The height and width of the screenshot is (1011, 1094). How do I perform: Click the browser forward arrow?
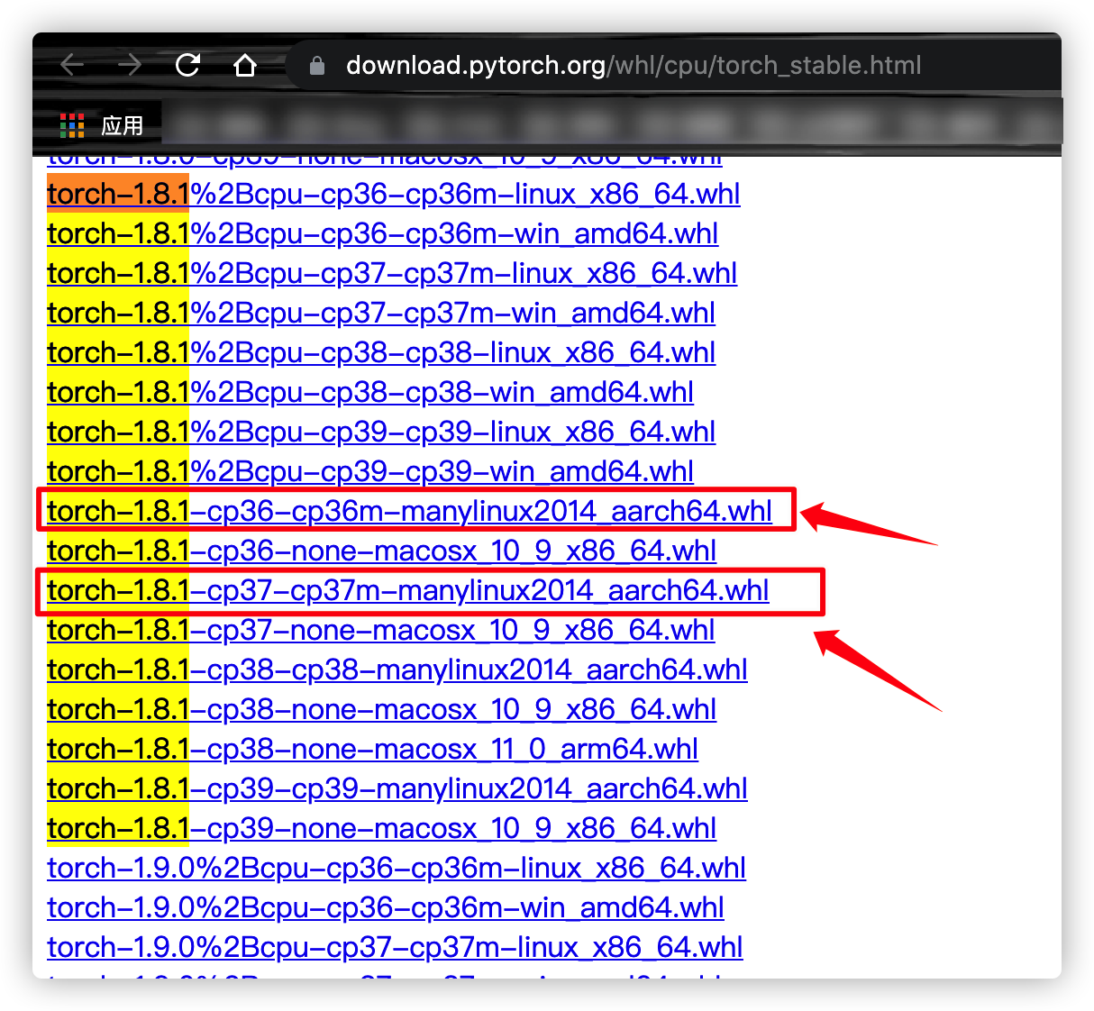tap(130, 65)
